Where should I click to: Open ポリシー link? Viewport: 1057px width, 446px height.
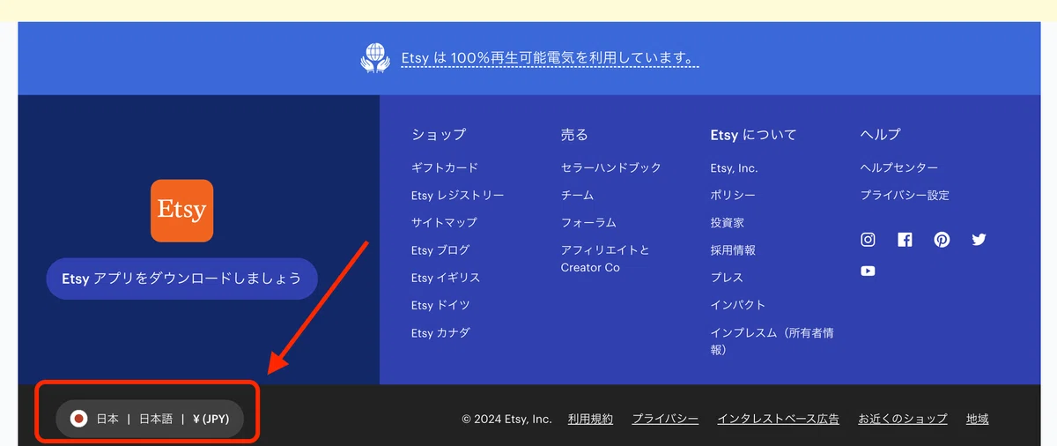[x=733, y=195]
